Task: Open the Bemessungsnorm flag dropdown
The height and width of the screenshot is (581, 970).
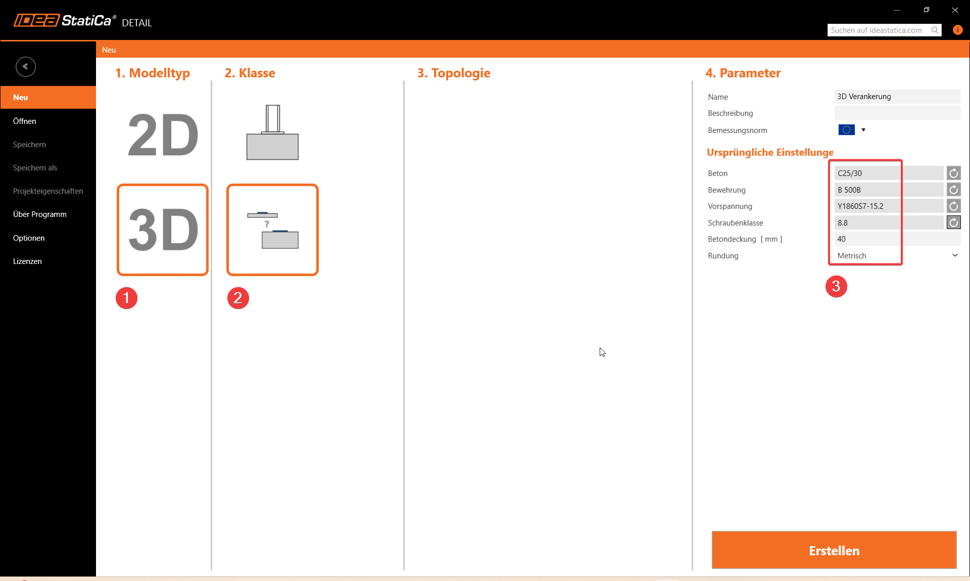Action: click(863, 130)
